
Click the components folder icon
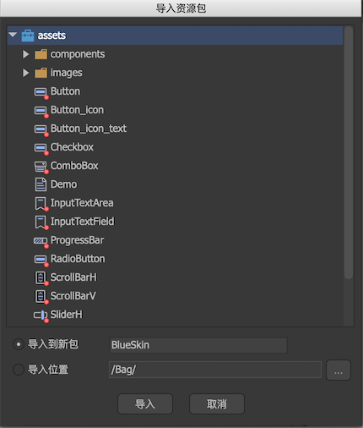click(x=41, y=54)
